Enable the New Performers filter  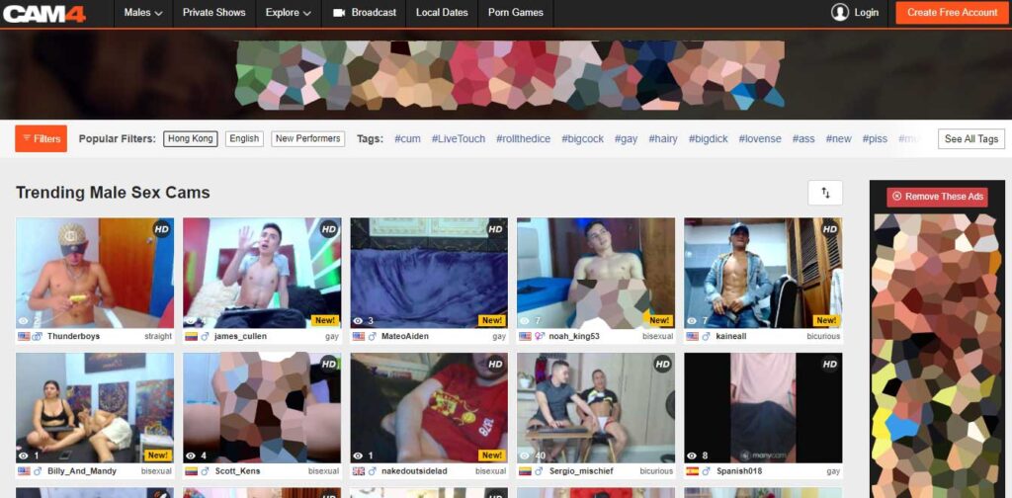307,139
